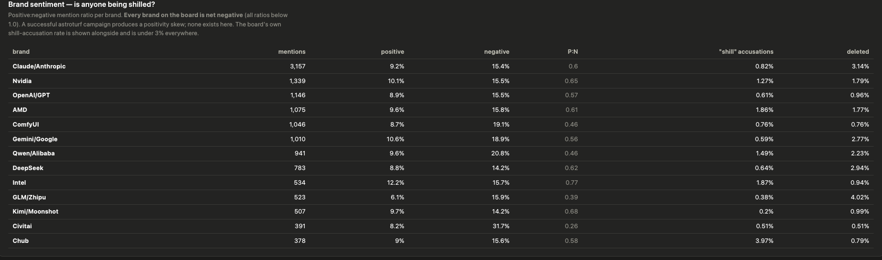This screenshot has width=882, height=260.
Task: Click the "deleted" column header
Action: point(857,52)
